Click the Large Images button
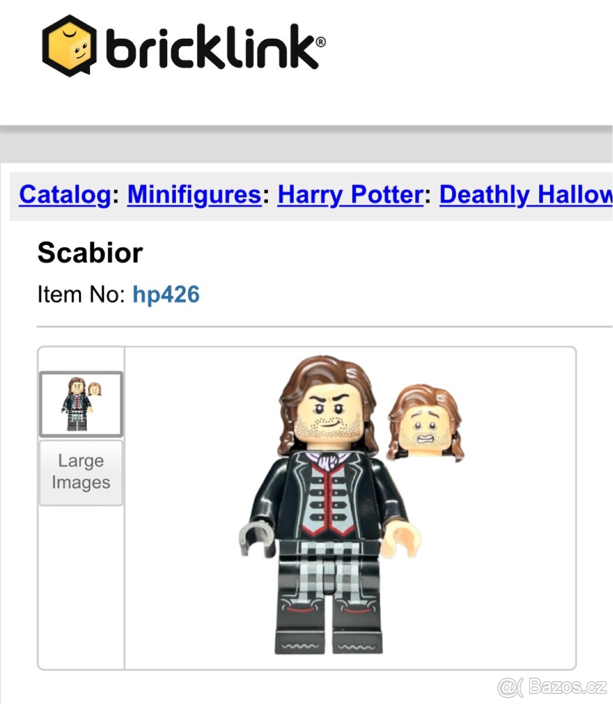613x704 pixels. pos(81,472)
